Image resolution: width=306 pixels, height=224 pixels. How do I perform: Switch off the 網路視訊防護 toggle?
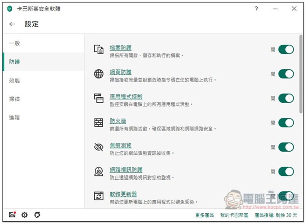coord(286,171)
